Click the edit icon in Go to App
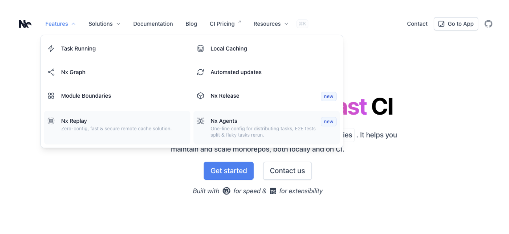This screenshot has height=234, width=509. pyautogui.click(x=441, y=24)
